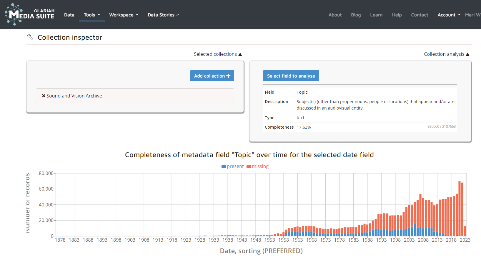Image resolution: width=481 pixels, height=259 pixels.
Task: Toggle the red 'missing' legend series
Action: (257, 166)
